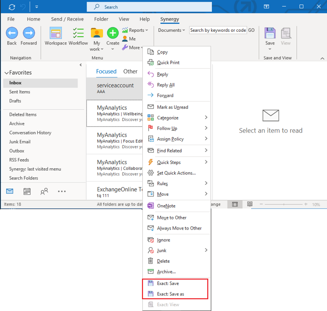Collapse the Favorites folder group

pyautogui.click(x=6, y=73)
